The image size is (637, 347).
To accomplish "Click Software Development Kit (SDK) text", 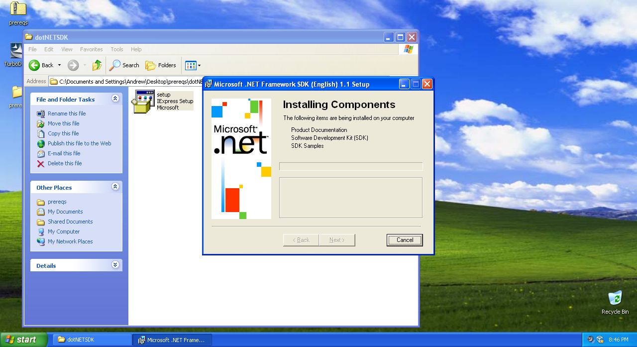I will (x=329, y=138).
